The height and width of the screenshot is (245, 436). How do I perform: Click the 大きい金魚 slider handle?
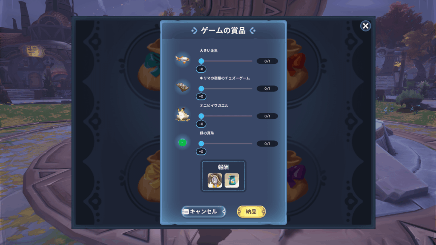coord(201,61)
